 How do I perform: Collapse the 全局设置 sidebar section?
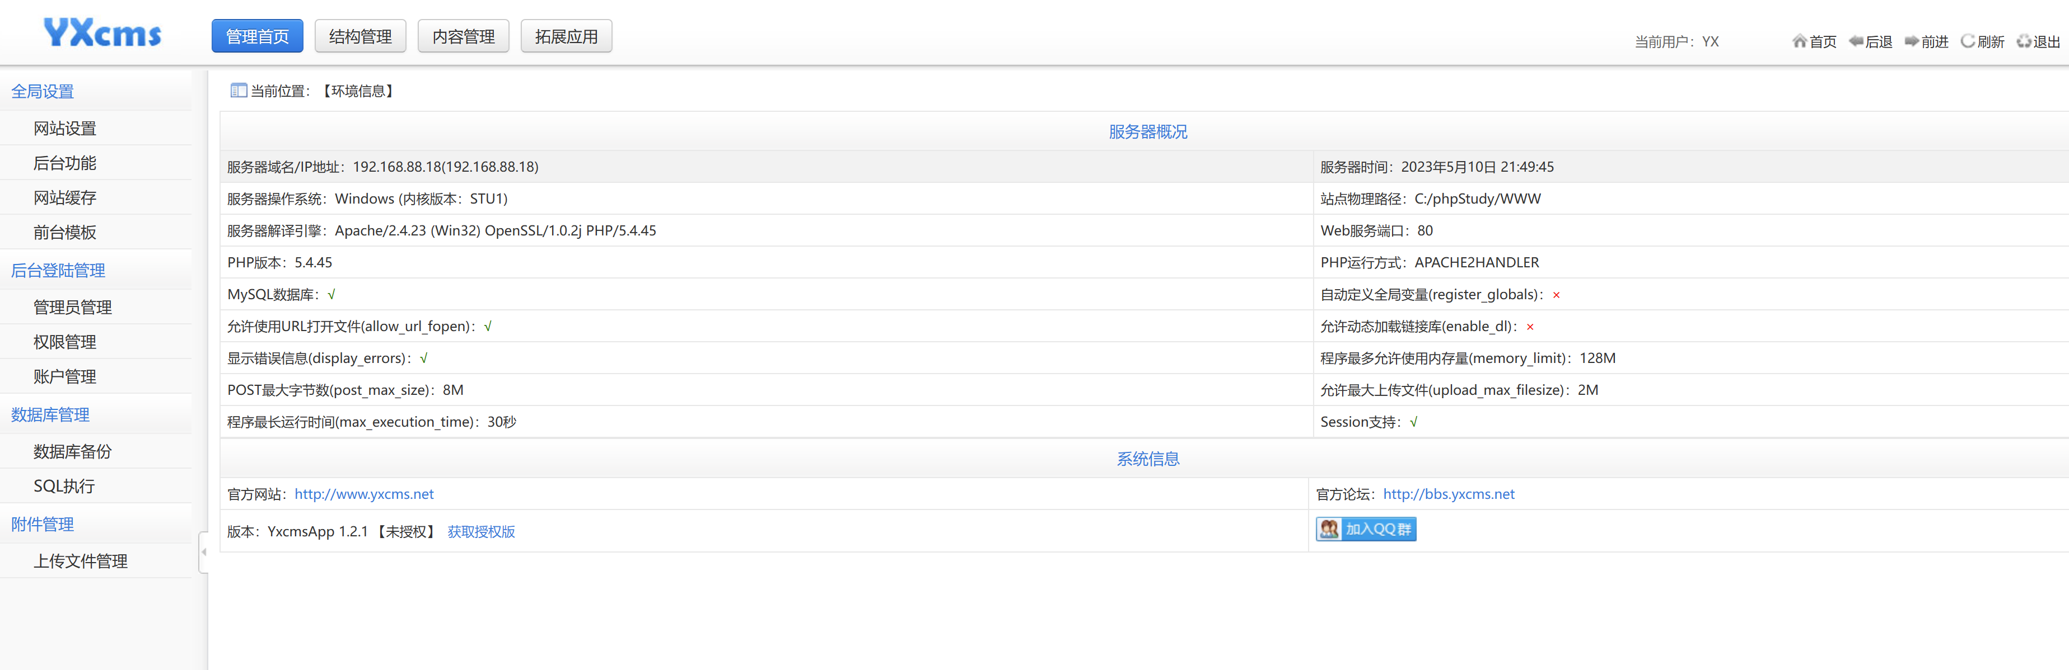[x=43, y=92]
